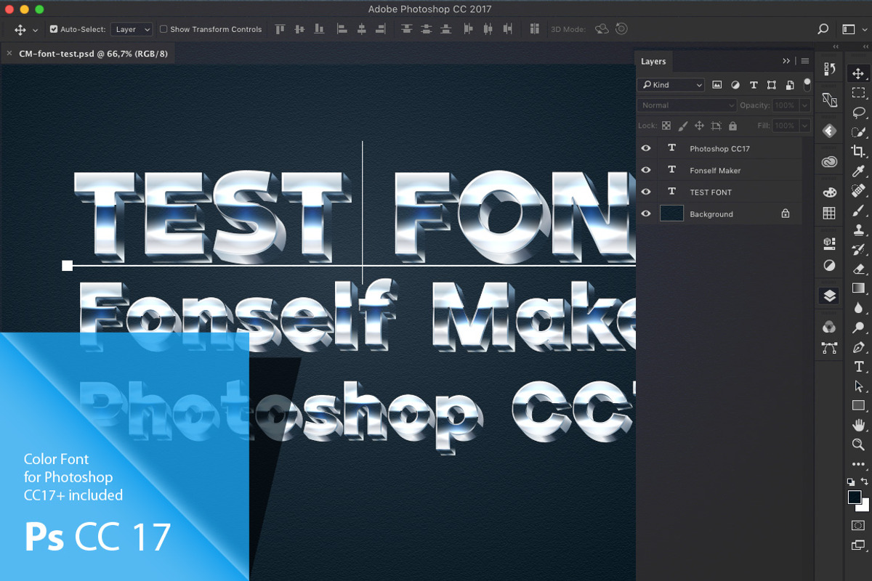This screenshot has height=581, width=872.
Task: Open the History panel icon
Action: 829,70
